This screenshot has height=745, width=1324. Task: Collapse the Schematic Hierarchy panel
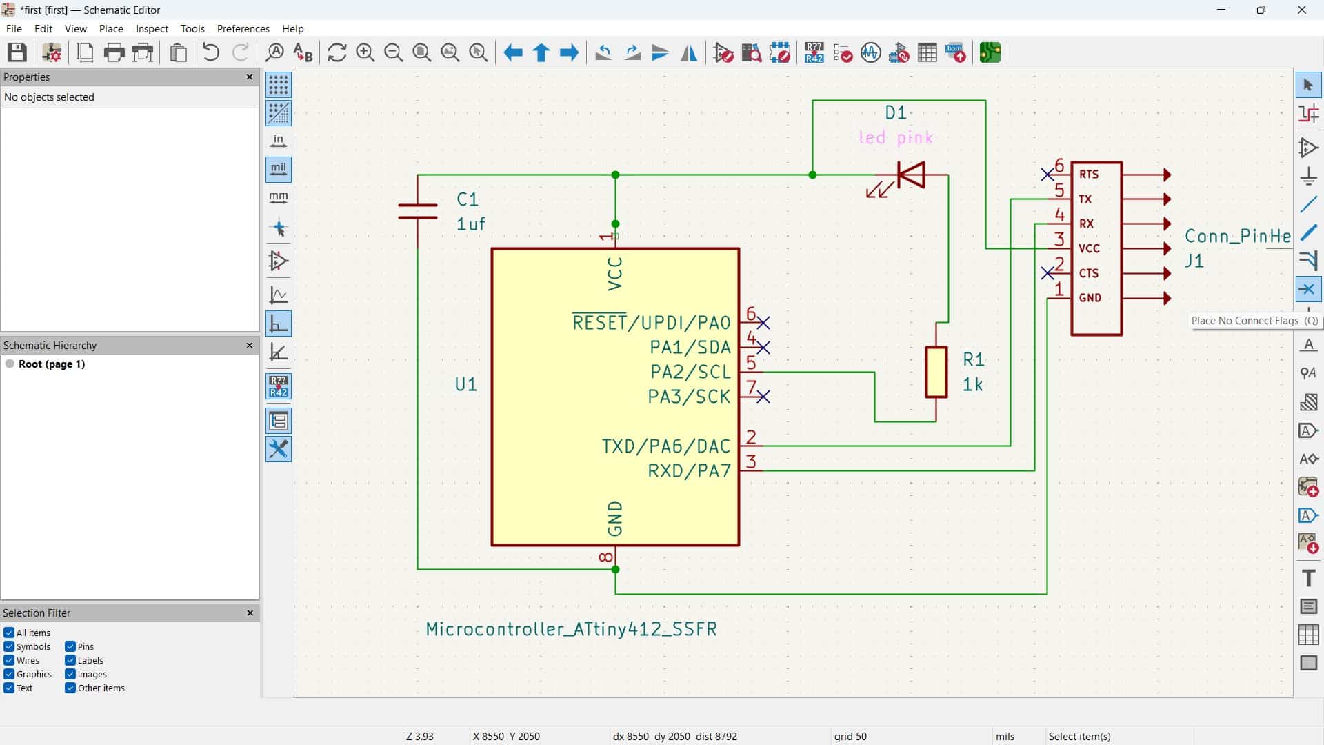click(x=250, y=345)
